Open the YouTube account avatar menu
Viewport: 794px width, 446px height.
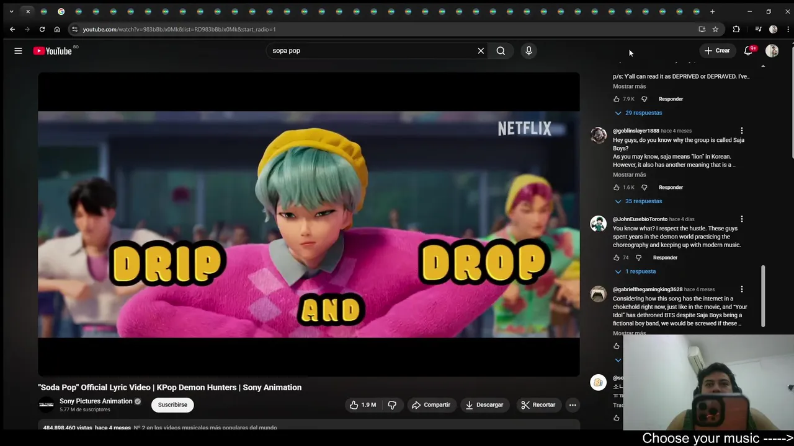pos(772,51)
